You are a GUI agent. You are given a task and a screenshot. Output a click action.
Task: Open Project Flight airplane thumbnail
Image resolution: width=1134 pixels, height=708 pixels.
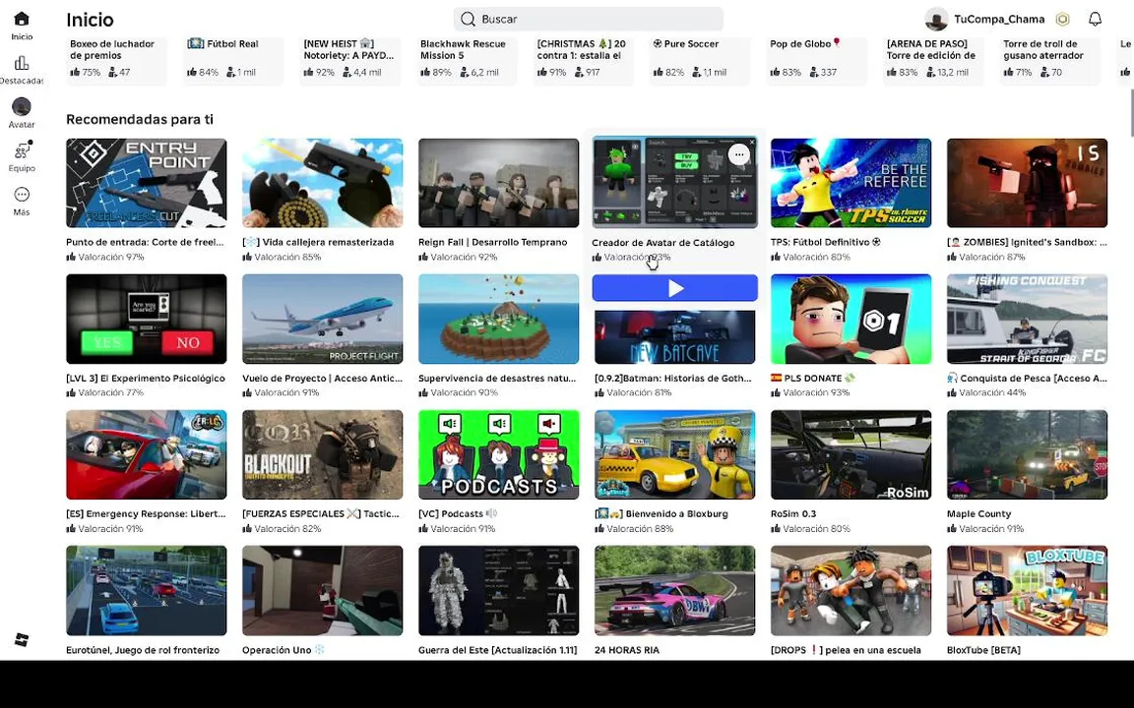pyautogui.click(x=323, y=319)
